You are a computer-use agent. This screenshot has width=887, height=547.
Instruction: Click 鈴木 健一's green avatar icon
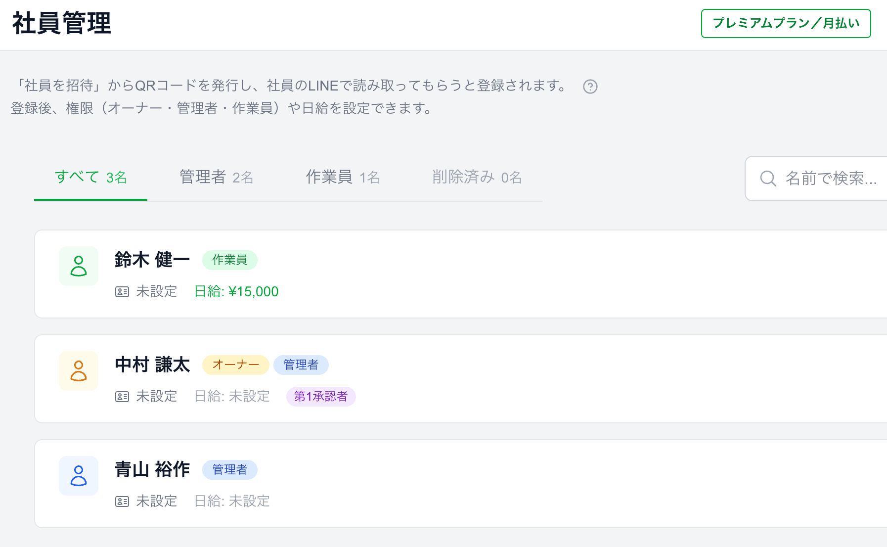coord(79,266)
